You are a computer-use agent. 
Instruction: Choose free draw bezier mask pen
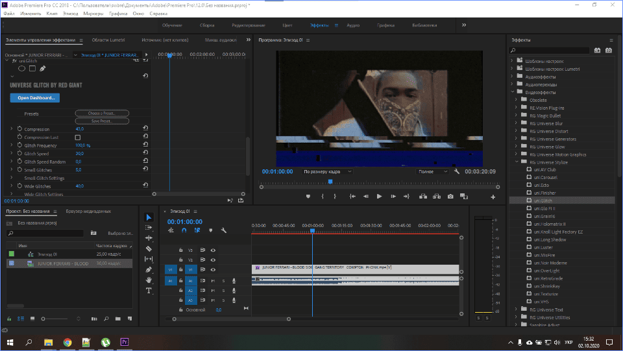43,68
